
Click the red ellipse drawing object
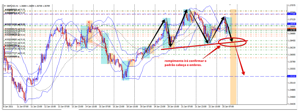[x=232, y=42]
